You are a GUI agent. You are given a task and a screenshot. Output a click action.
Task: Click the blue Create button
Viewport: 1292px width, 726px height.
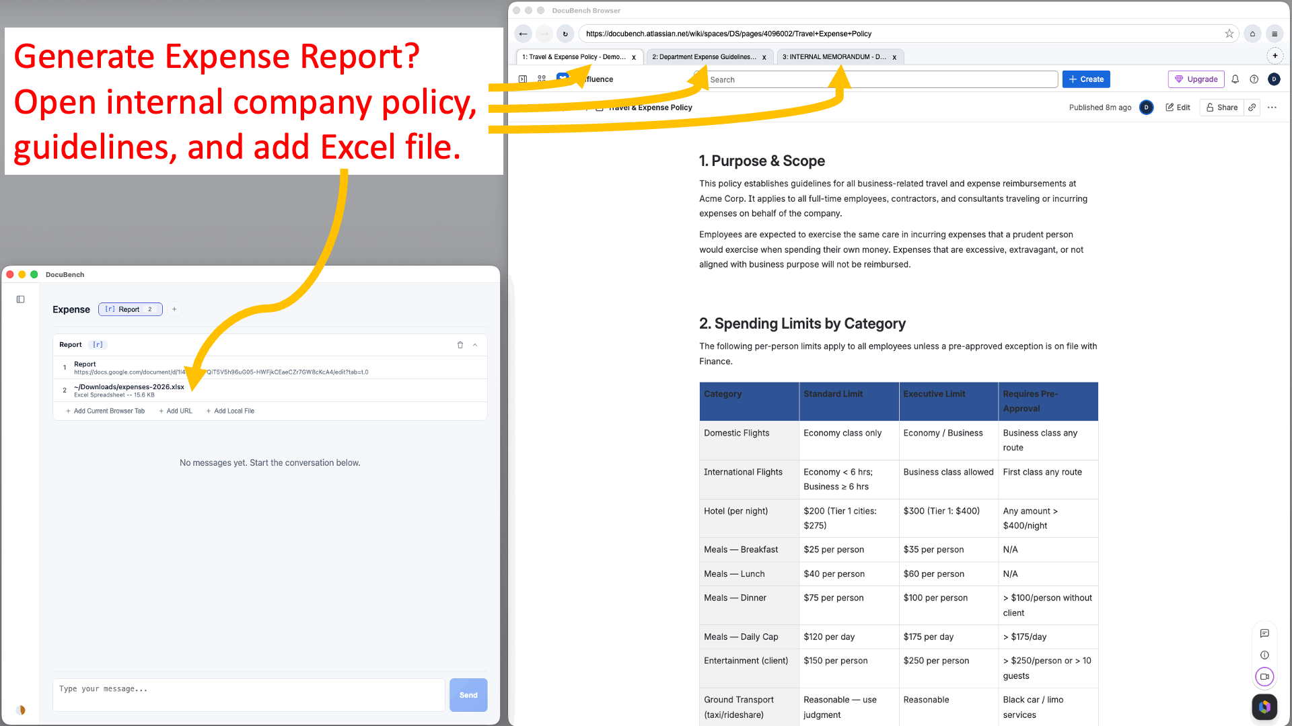pyautogui.click(x=1086, y=79)
